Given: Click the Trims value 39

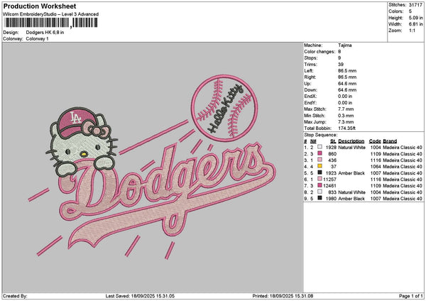Looking at the screenshot, I should tap(341, 65).
